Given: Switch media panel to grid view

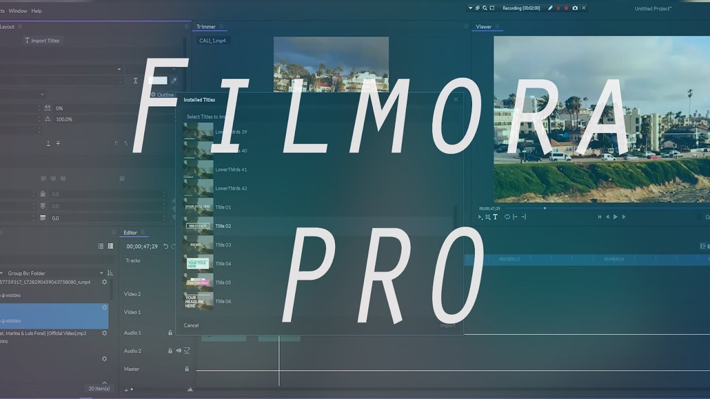Looking at the screenshot, I should click(x=110, y=246).
